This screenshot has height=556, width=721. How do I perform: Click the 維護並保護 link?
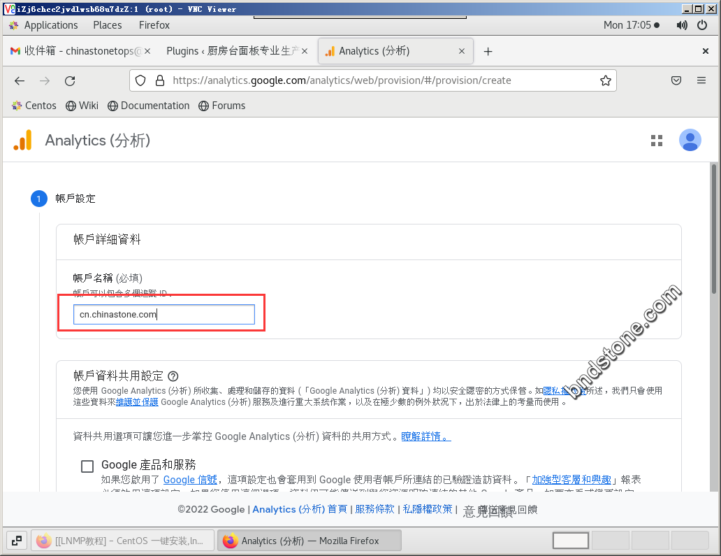[x=137, y=402]
